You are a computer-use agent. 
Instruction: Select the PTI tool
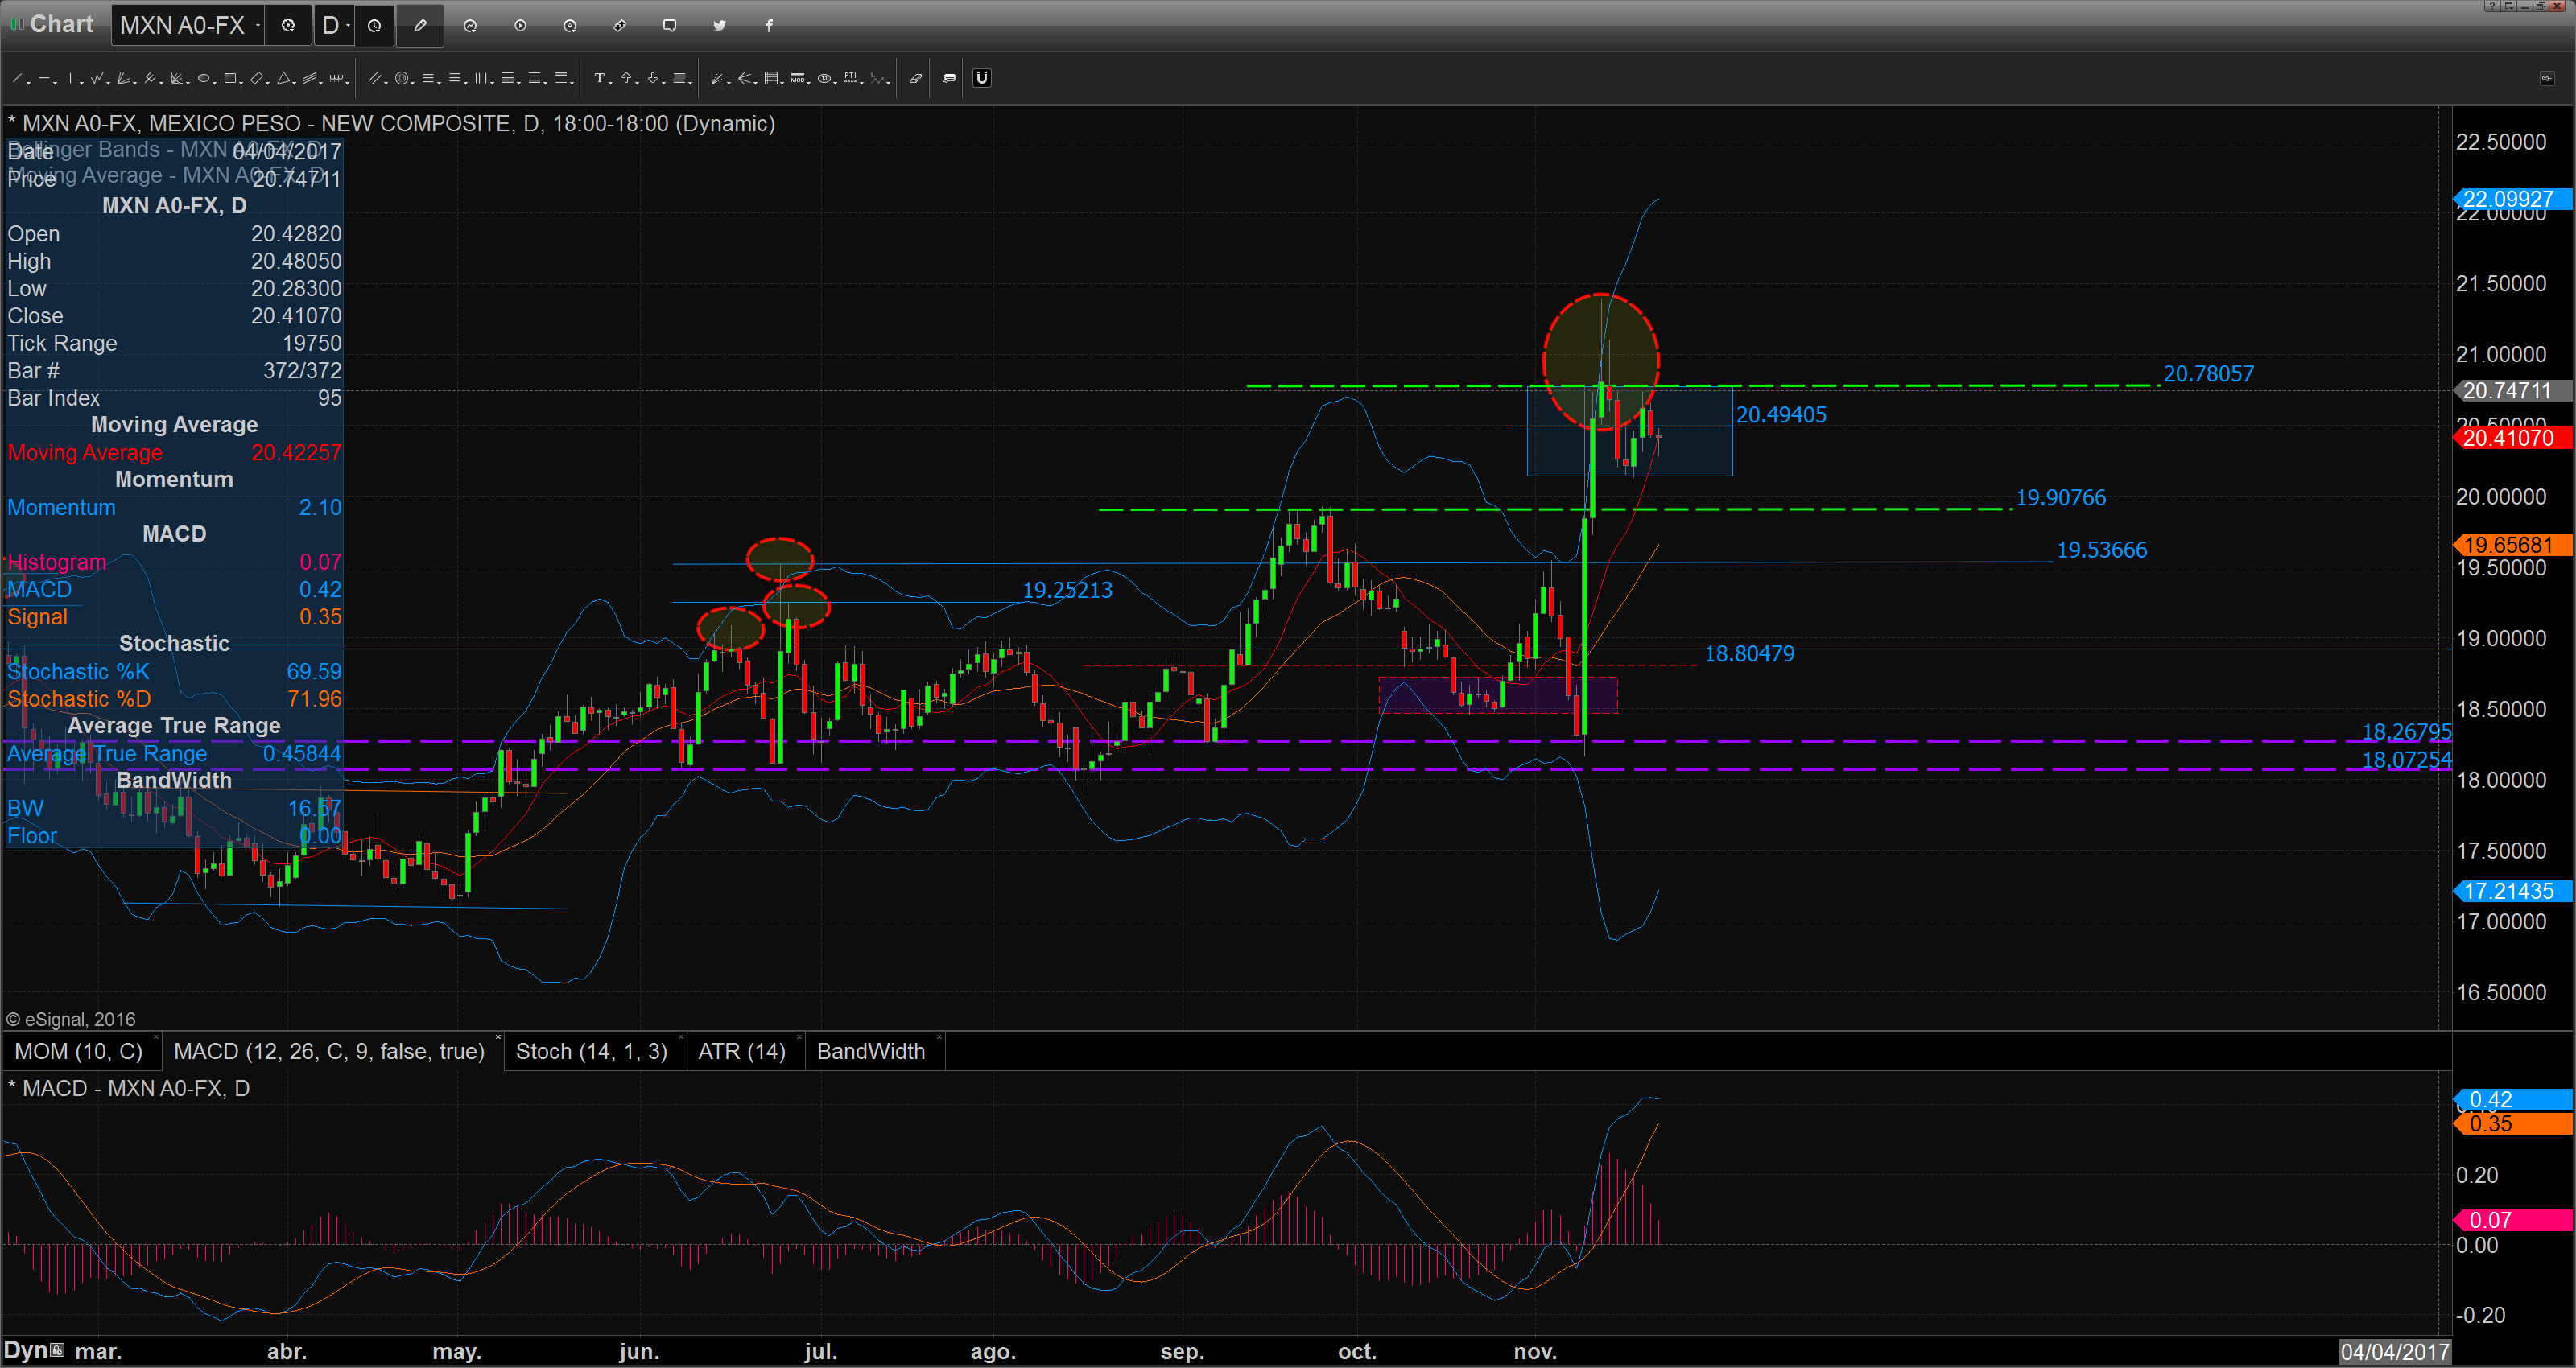click(x=850, y=78)
